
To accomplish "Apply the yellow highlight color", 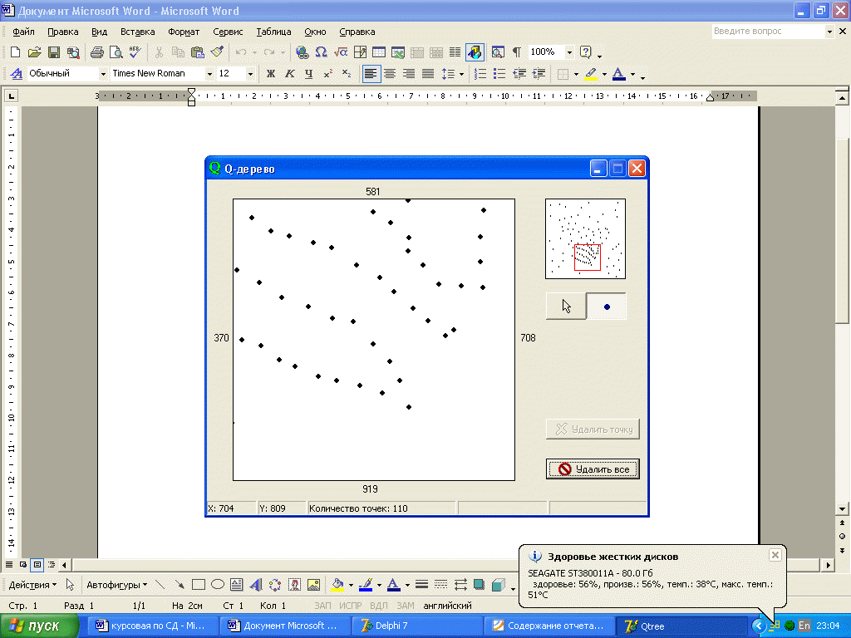I will [x=591, y=74].
